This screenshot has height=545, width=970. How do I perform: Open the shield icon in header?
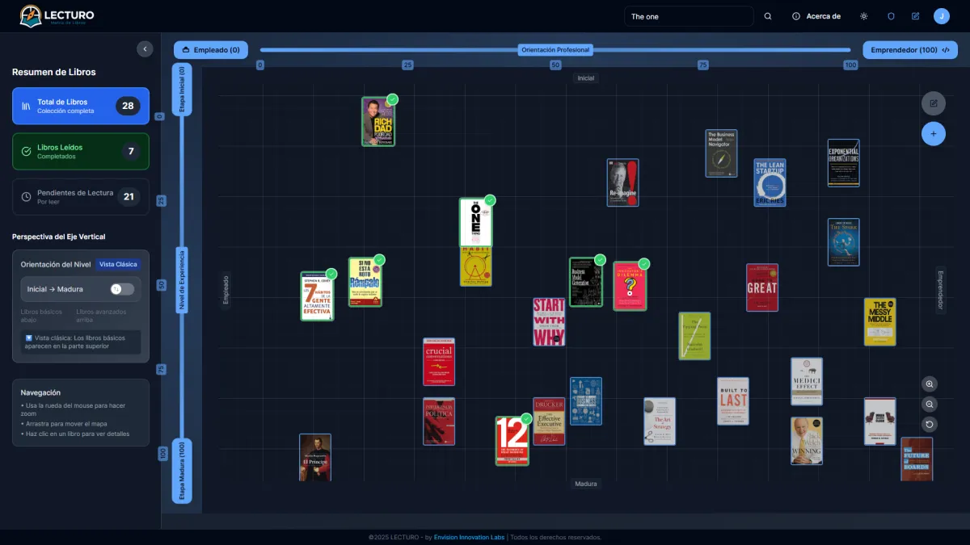(x=891, y=16)
